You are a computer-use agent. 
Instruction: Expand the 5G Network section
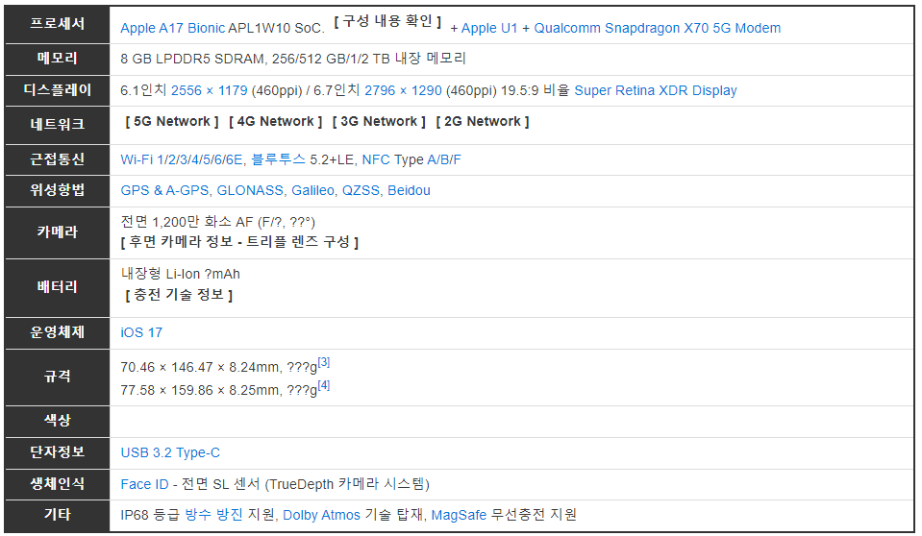(172, 122)
